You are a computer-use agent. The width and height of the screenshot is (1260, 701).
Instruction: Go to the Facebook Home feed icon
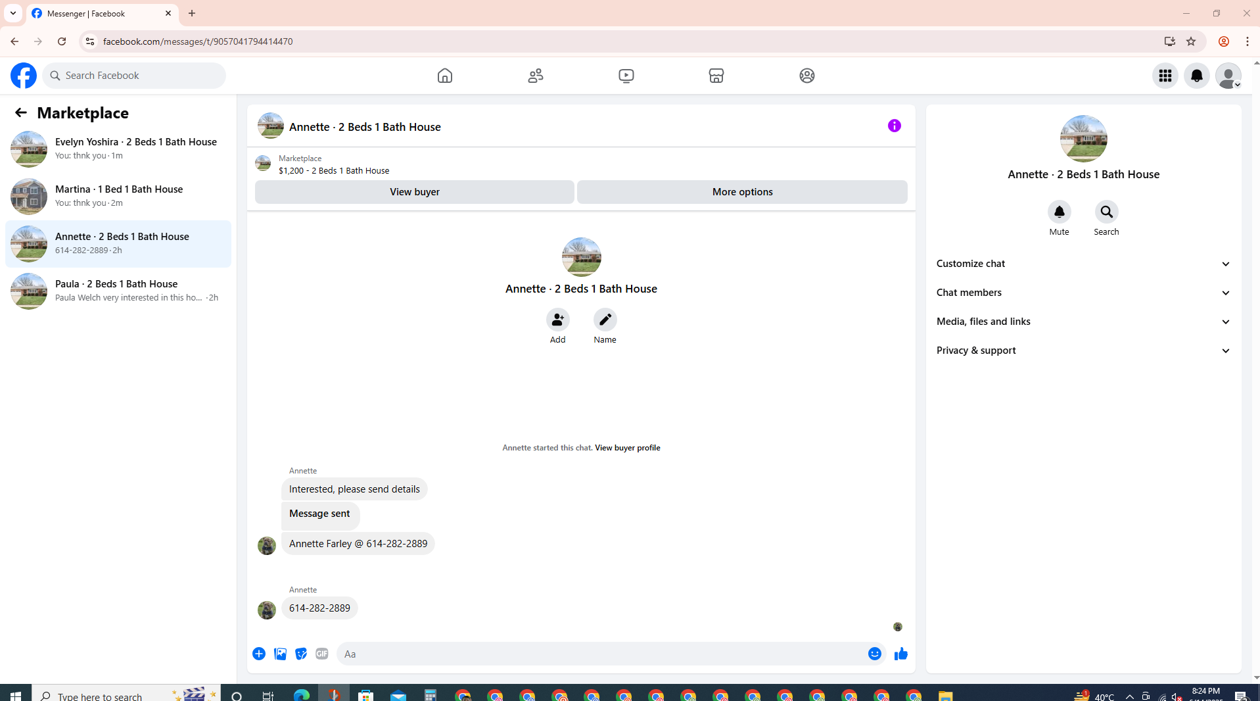(445, 76)
